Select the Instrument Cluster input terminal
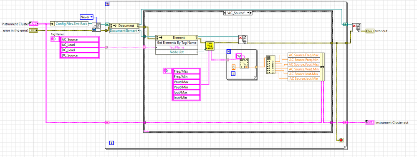The width and height of the screenshot is (417, 157). 34,24
